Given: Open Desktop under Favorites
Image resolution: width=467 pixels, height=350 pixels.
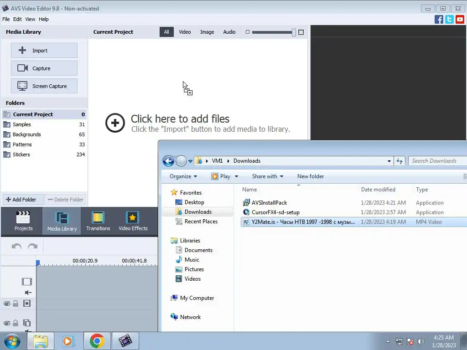Looking at the screenshot, I should [x=194, y=202].
